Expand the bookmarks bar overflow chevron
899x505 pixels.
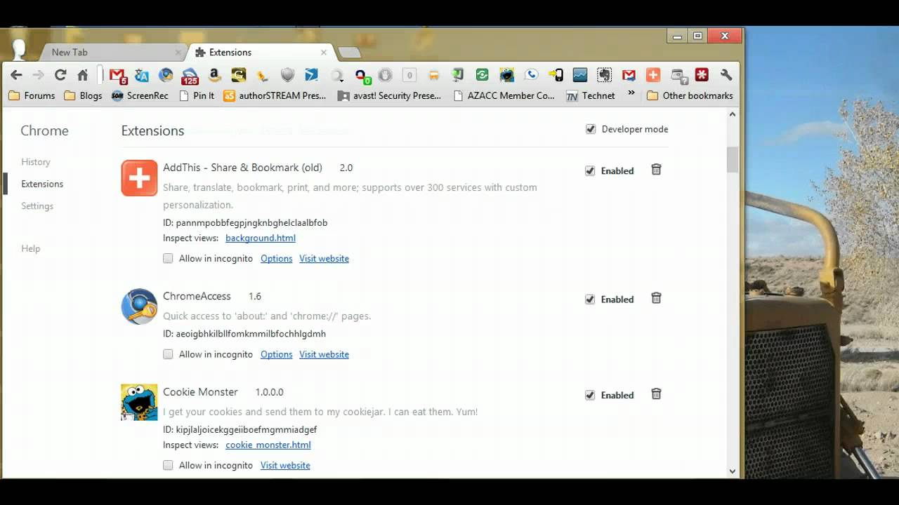click(x=631, y=93)
